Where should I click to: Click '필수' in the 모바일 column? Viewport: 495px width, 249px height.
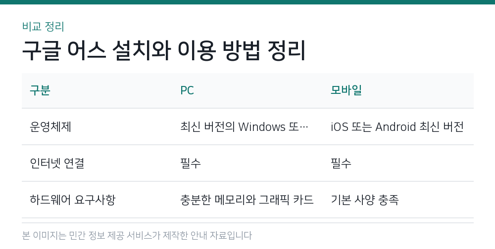341,163
